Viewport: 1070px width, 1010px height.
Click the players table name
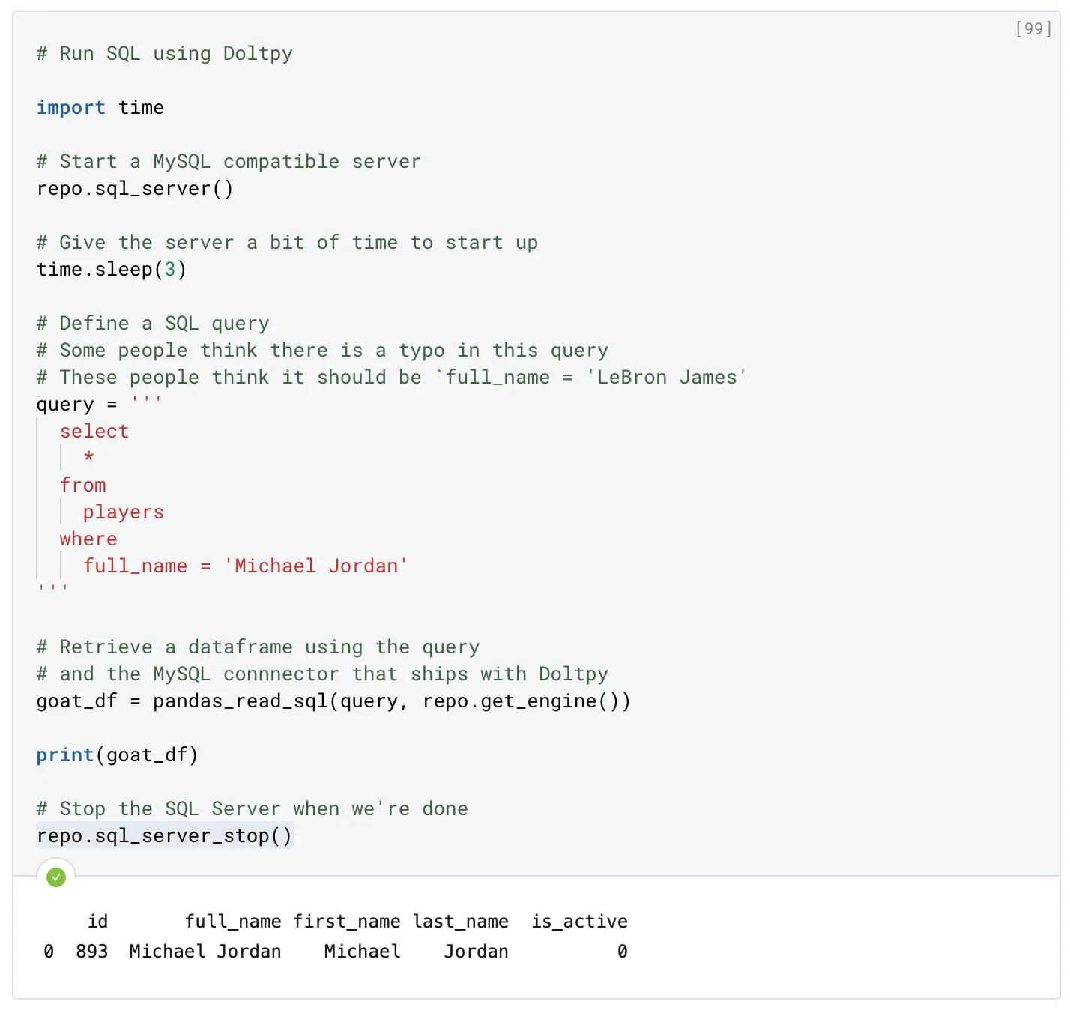click(123, 512)
